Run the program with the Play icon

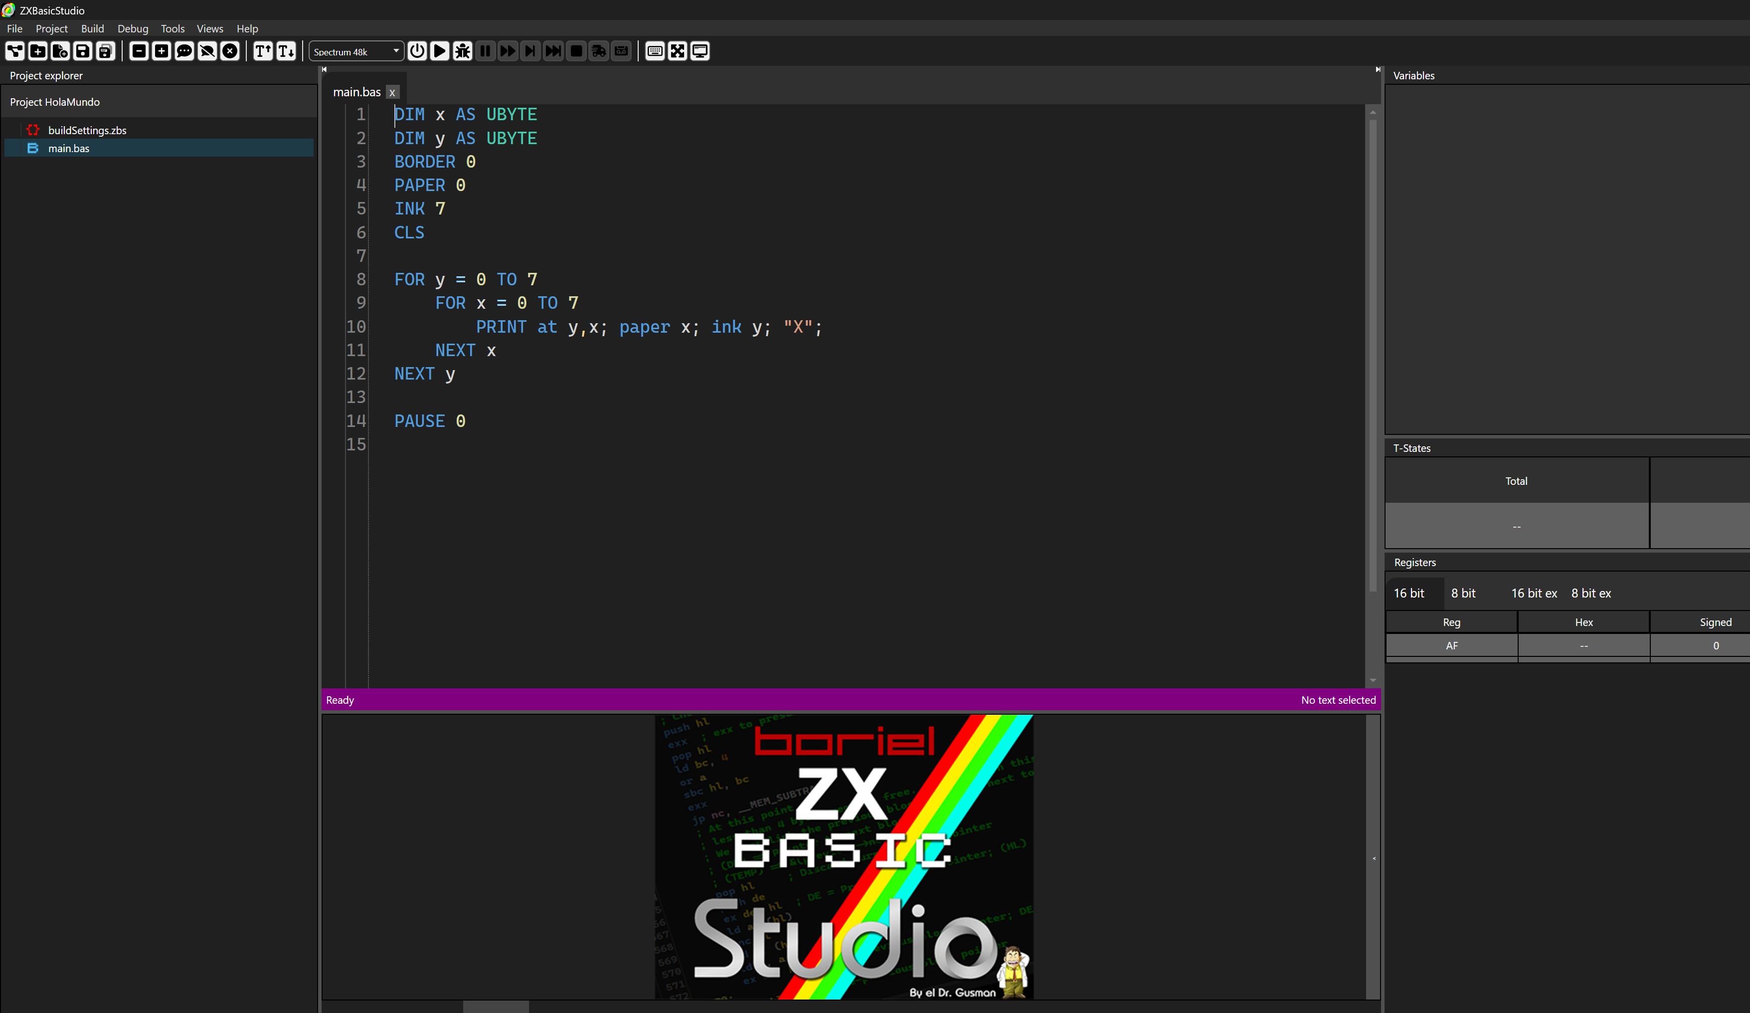click(440, 51)
